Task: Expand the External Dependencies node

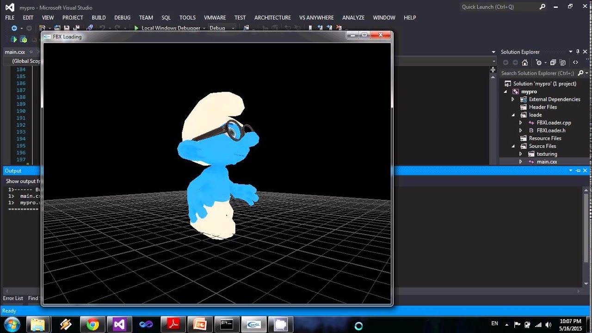Action: (x=513, y=99)
